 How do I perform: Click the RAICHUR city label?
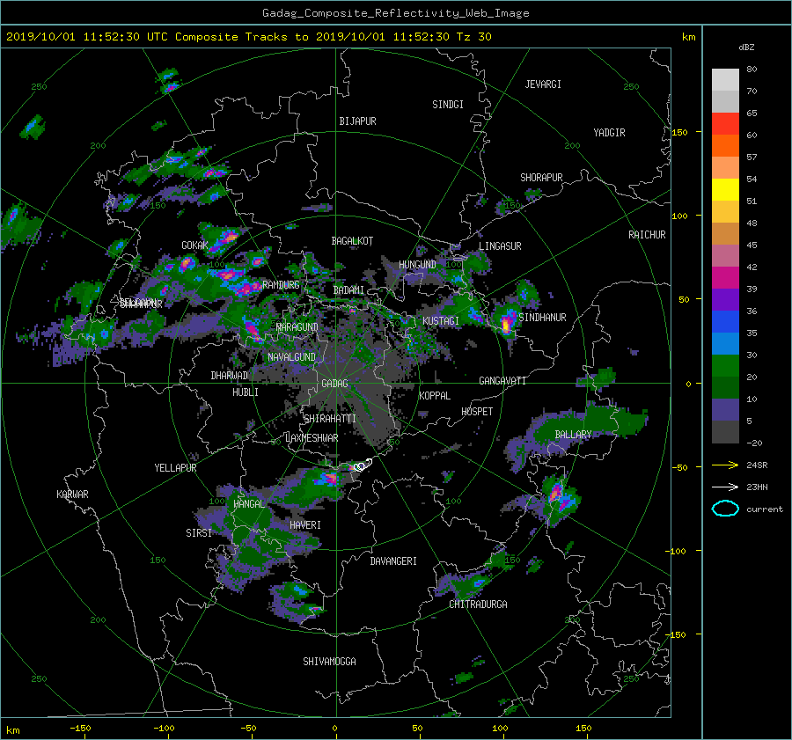647,235
